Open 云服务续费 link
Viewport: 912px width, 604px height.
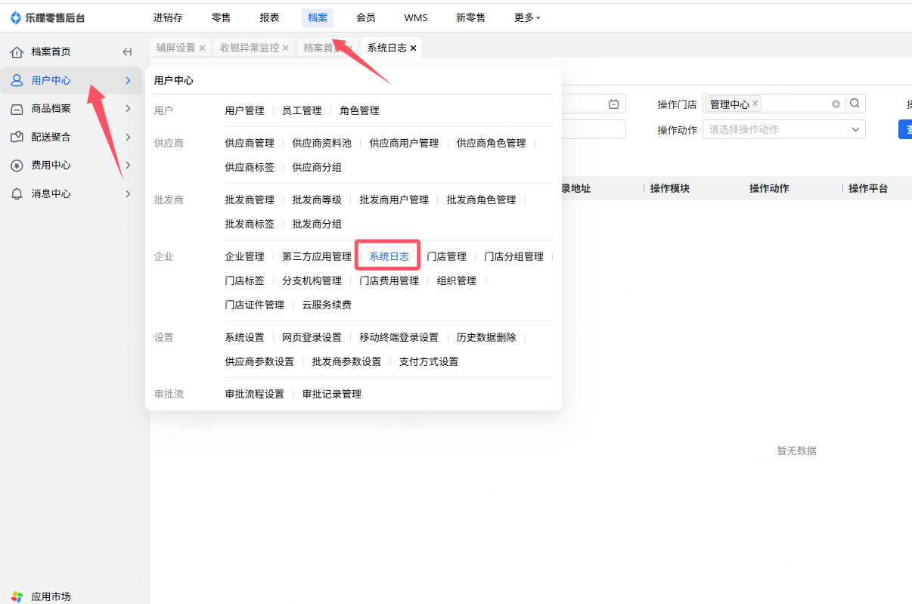[327, 305]
